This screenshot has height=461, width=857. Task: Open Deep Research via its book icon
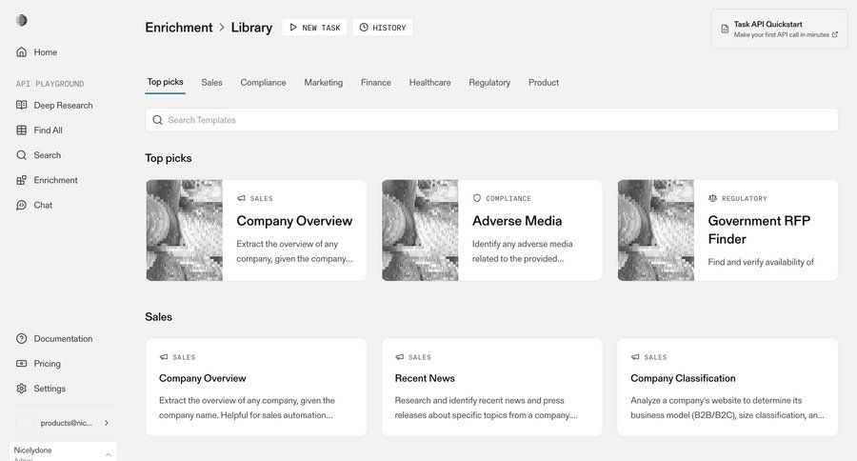(22, 106)
